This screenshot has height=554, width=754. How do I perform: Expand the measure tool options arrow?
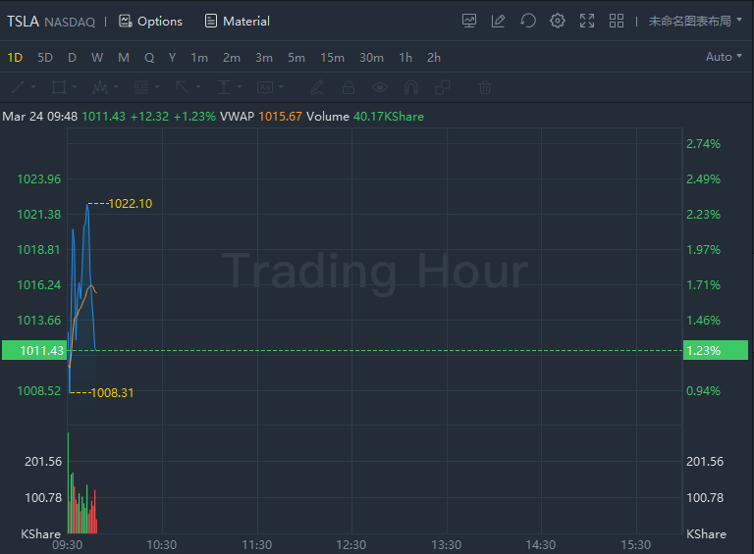(x=240, y=87)
